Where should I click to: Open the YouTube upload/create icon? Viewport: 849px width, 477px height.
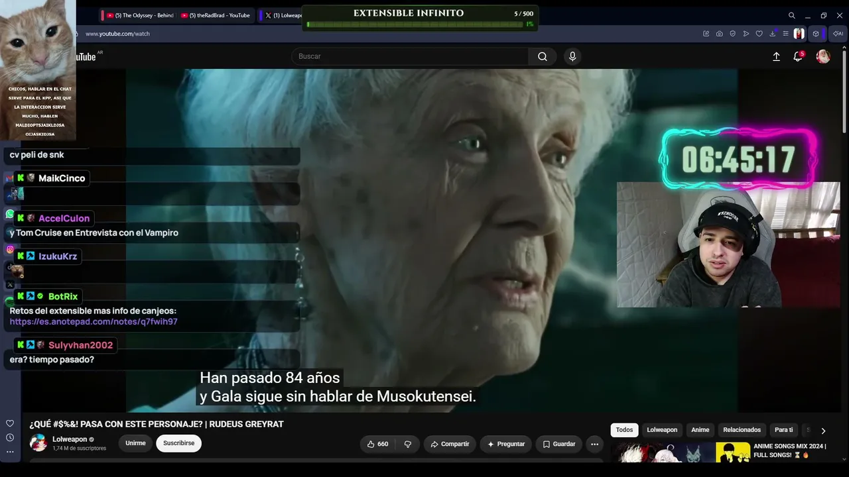776,57
